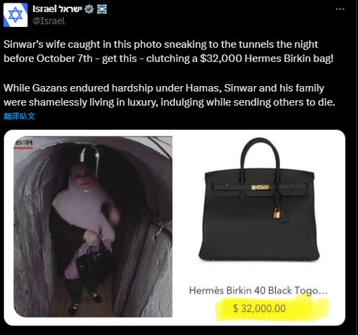This screenshot has height=335, width=358.
Task: Click the tweet text about Sinwar's wife
Action: [x=168, y=51]
